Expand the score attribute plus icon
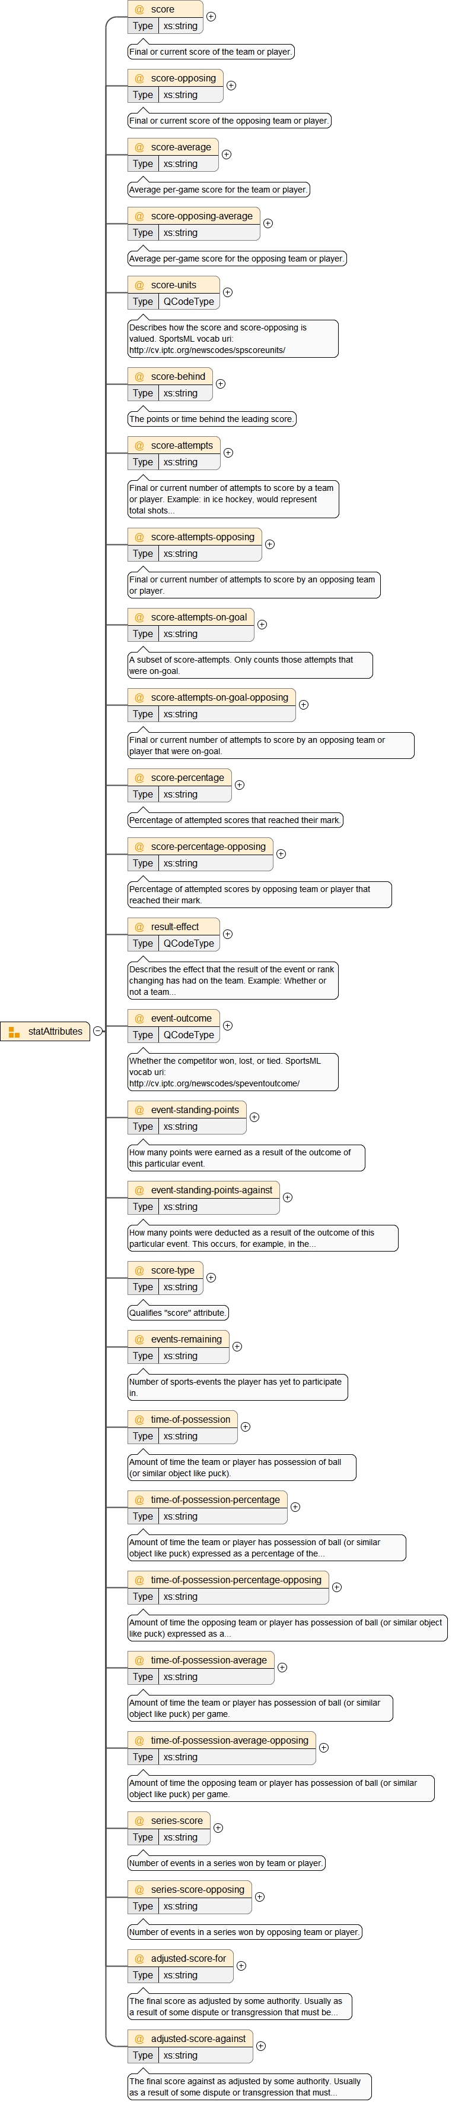The width and height of the screenshot is (452, 2102). coord(211,16)
